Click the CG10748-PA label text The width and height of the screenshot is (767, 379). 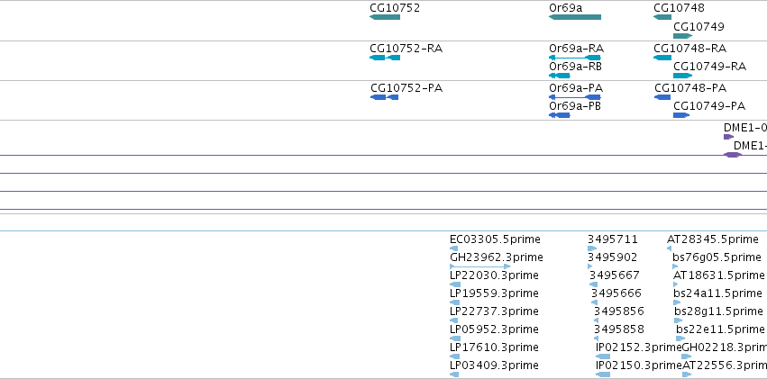[x=690, y=88]
